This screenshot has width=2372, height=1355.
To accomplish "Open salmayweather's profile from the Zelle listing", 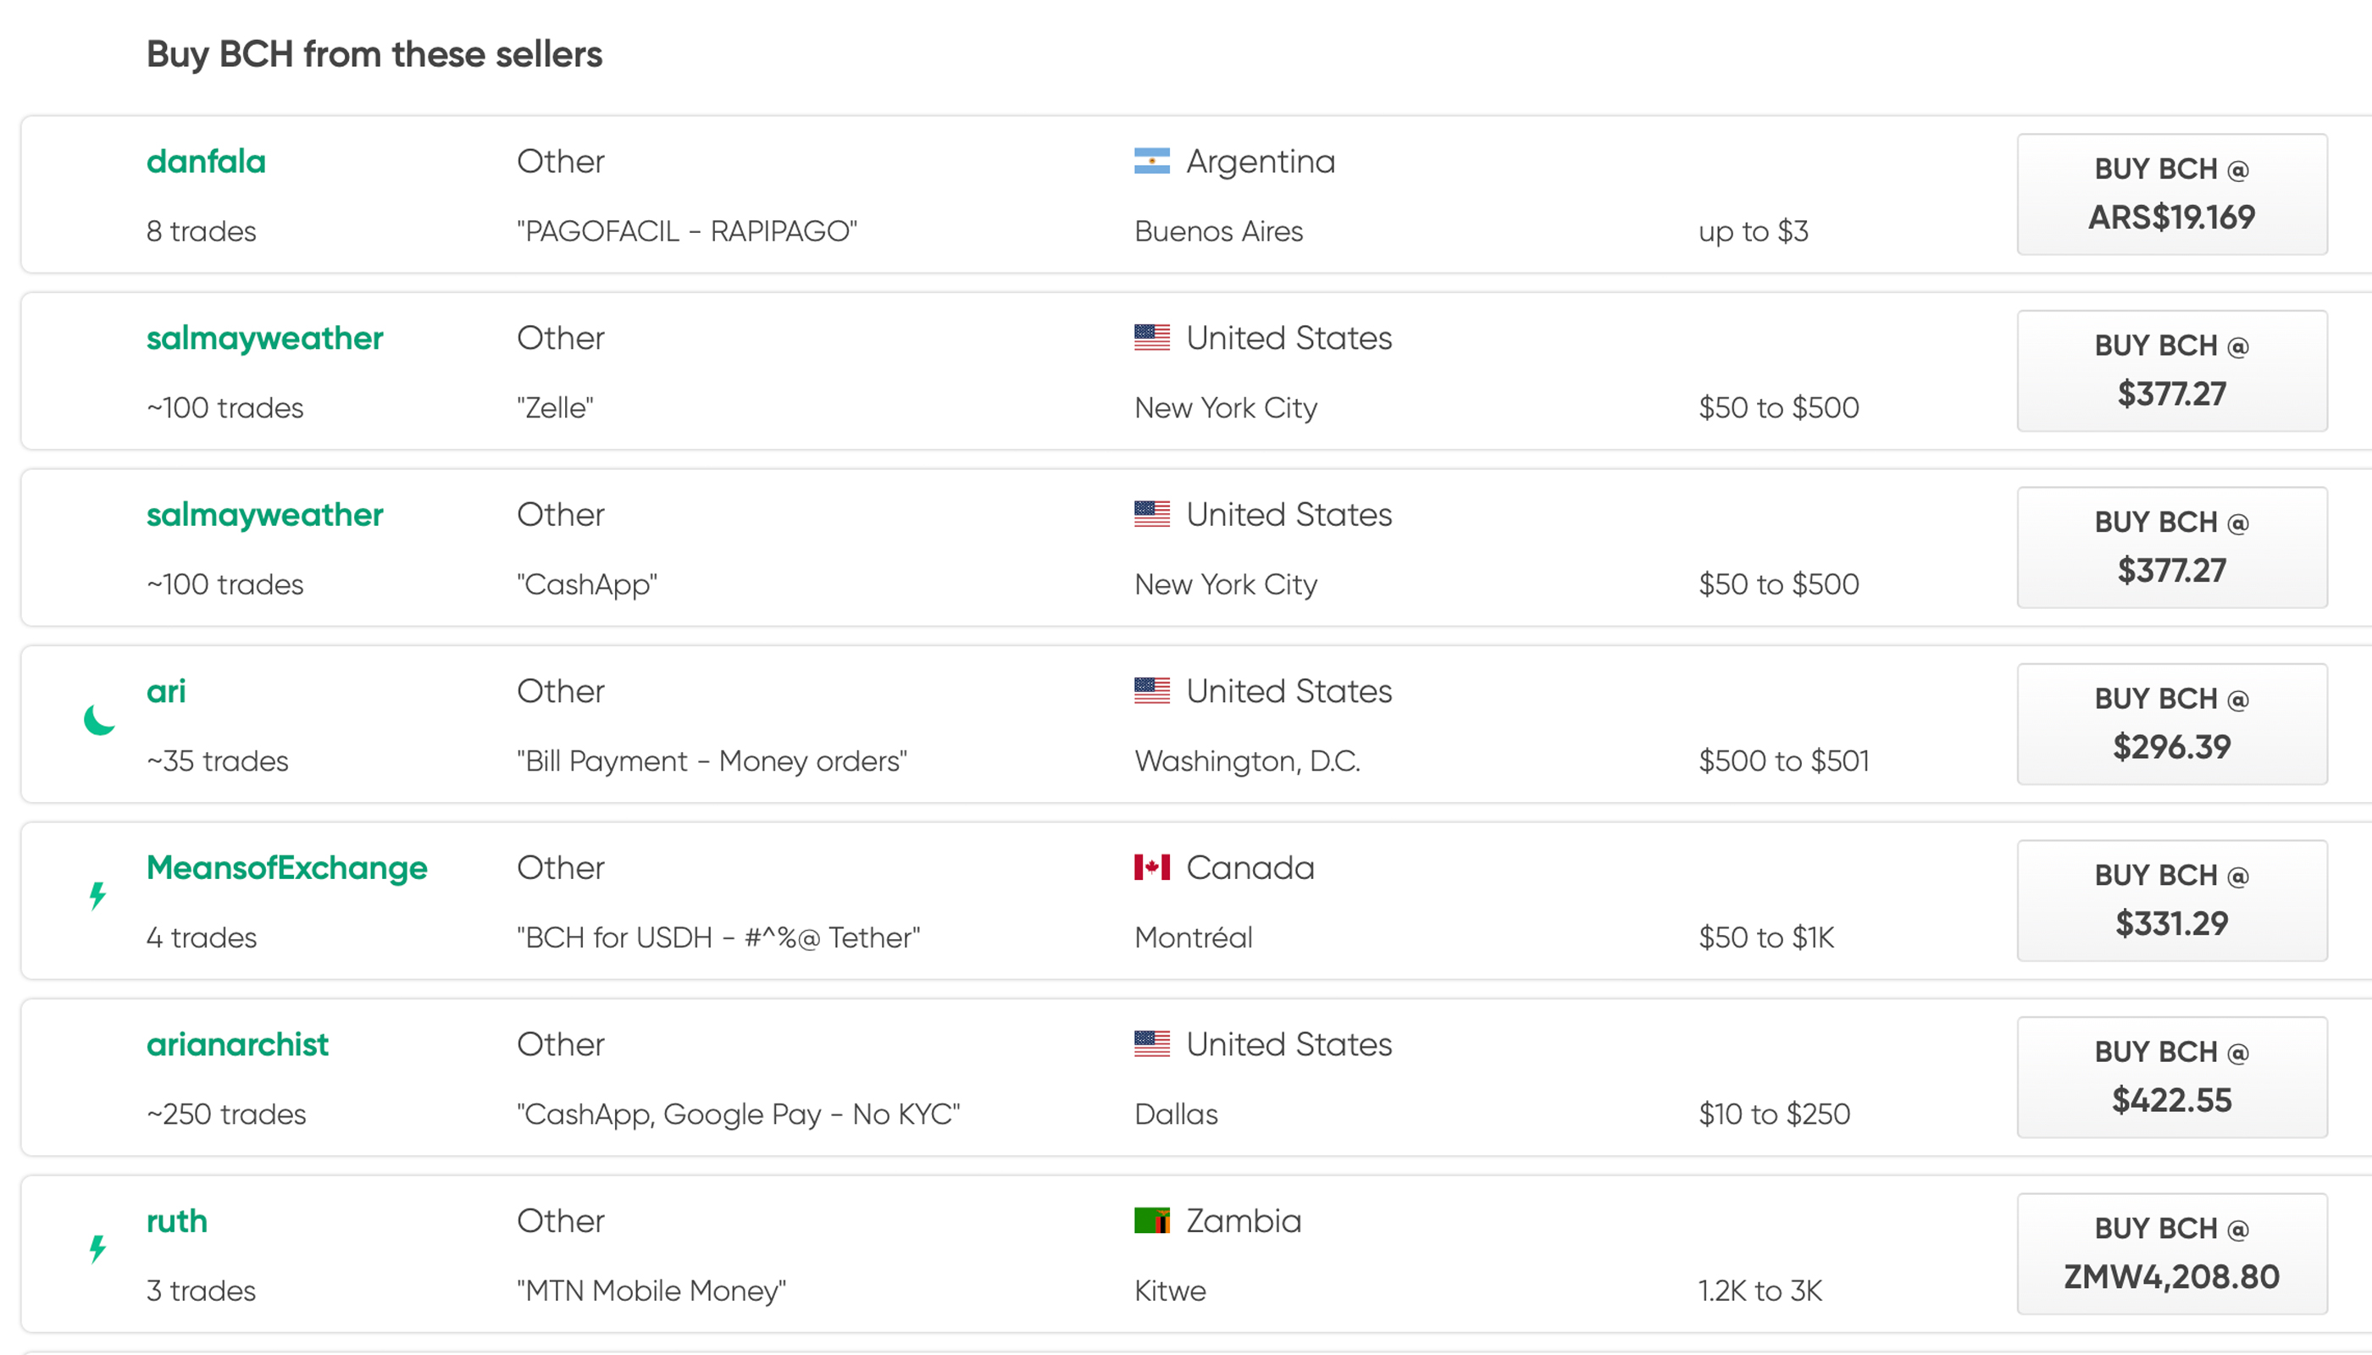I will [x=264, y=338].
